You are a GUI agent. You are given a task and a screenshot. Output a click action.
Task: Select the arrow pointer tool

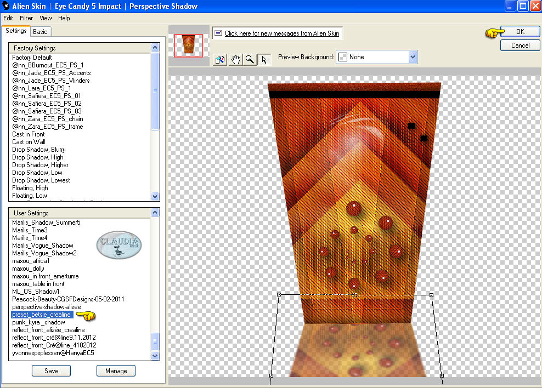[264, 60]
